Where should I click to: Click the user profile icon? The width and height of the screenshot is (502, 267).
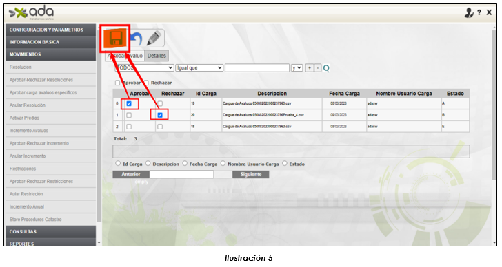pos(469,13)
